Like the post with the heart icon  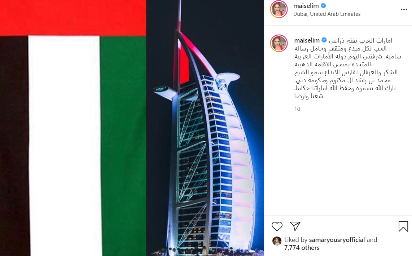277,226
